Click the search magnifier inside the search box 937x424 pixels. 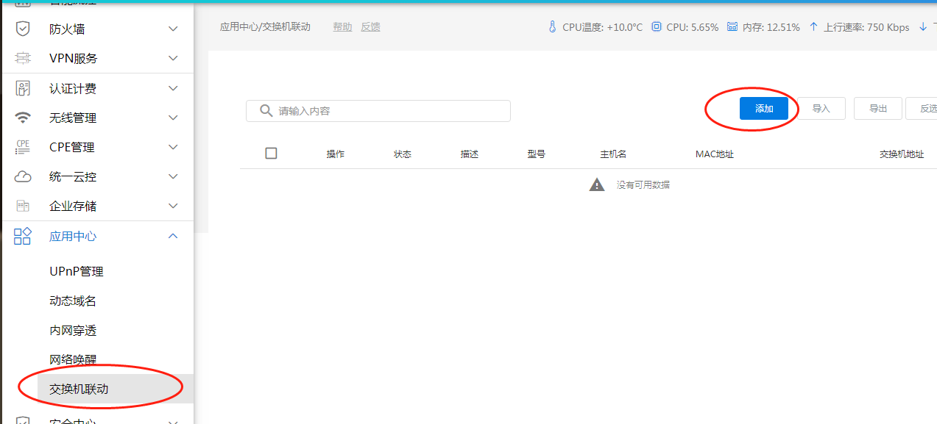266,110
